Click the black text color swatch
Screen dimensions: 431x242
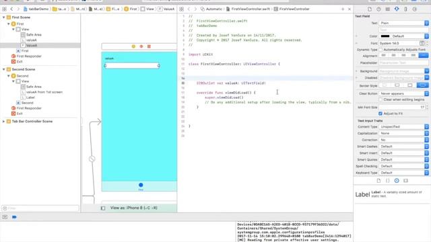[x=385, y=36]
